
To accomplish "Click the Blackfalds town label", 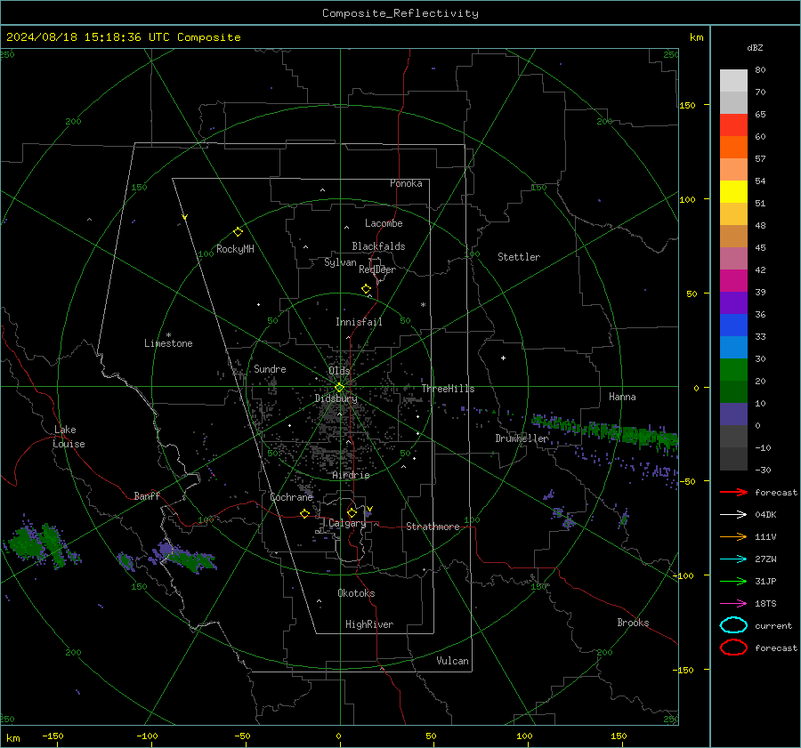I will tap(378, 246).
